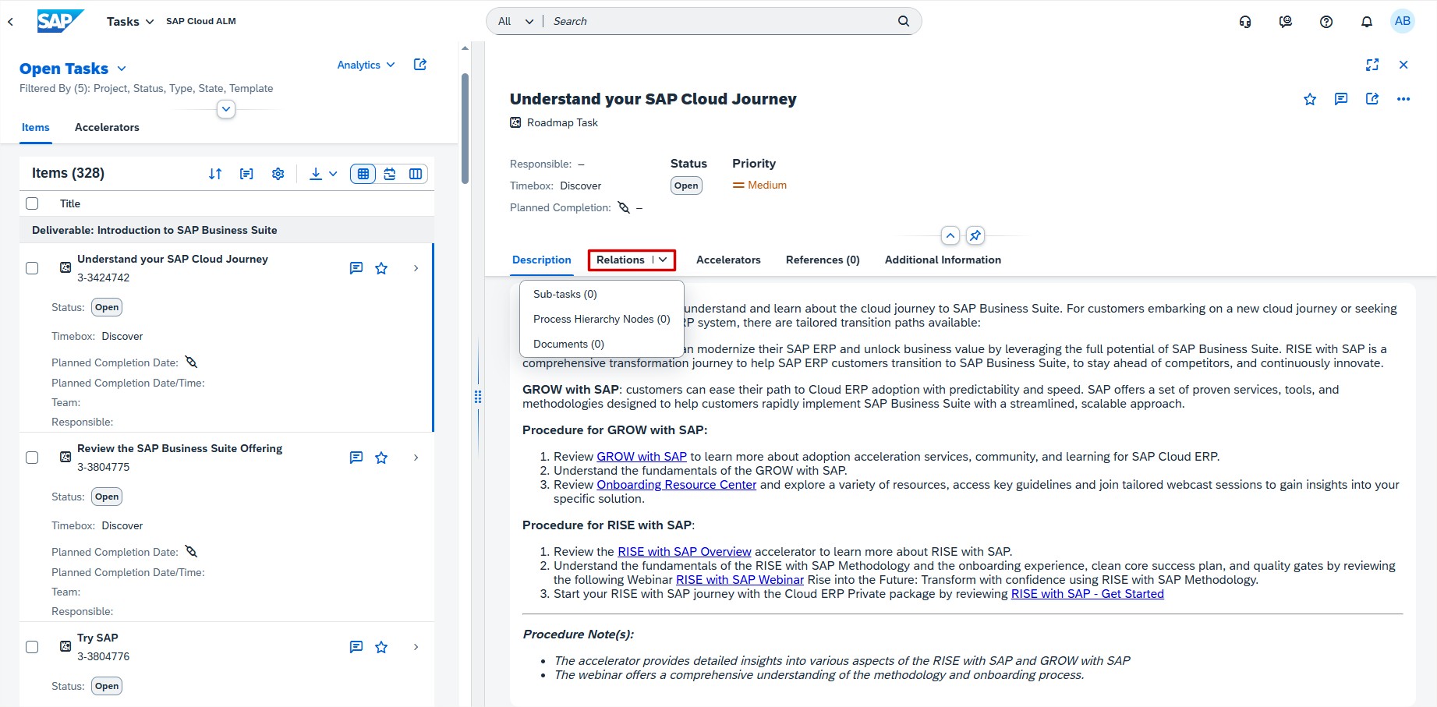Switch to the Accelerators tab in detail pane
The width and height of the screenshot is (1437, 707).
[727, 260]
